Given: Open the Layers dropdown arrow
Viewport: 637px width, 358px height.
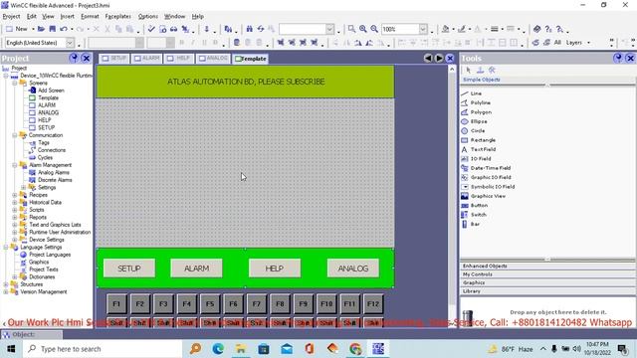Looking at the screenshot, I should [x=588, y=43].
